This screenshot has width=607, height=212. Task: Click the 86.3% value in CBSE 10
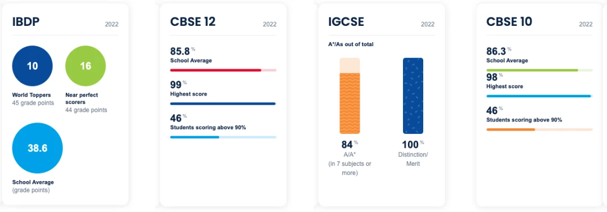click(x=499, y=51)
